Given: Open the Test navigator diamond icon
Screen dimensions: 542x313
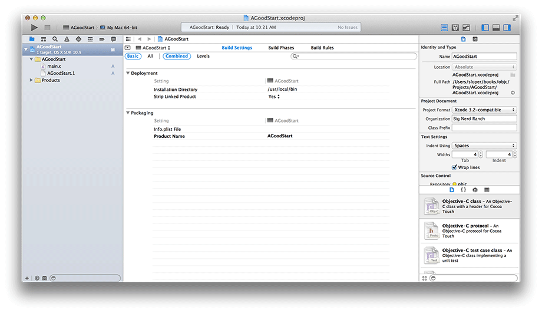Looking at the screenshot, I should tap(78, 39).
